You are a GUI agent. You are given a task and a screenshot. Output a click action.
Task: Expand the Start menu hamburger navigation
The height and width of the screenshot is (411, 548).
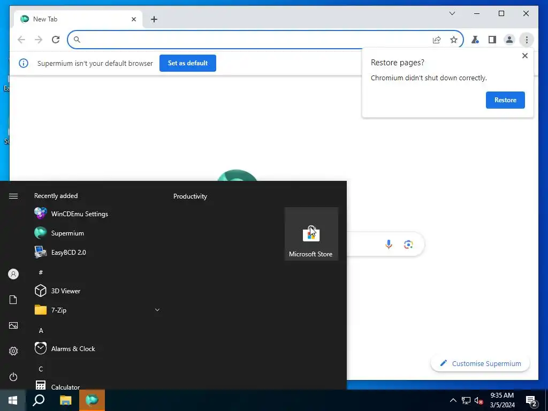click(x=13, y=196)
